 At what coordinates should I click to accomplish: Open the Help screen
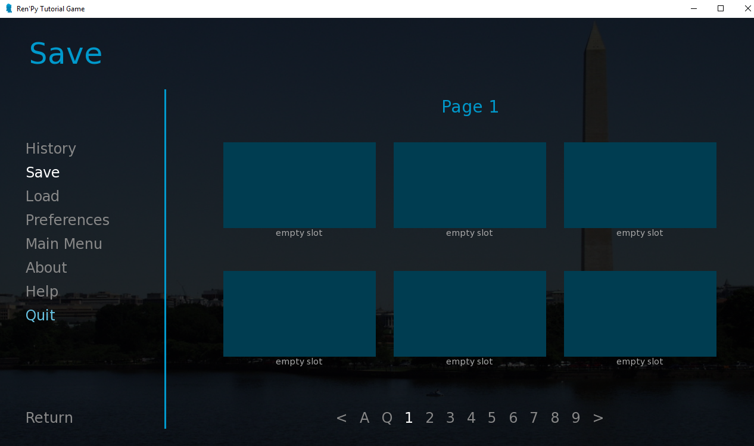[42, 291]
